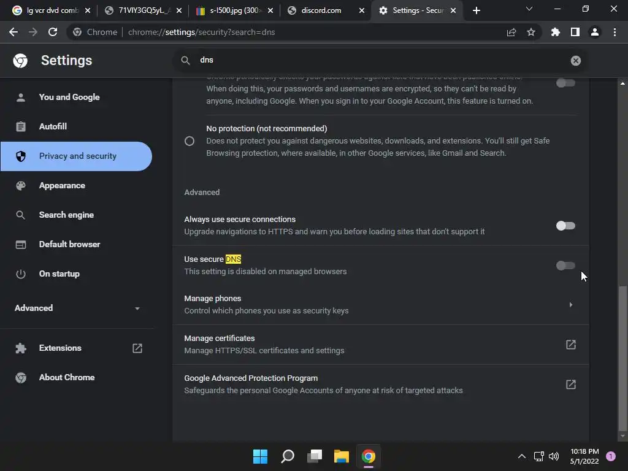Open Manage phones subpage arrow
628x471 pixels.
pos(571,305)
